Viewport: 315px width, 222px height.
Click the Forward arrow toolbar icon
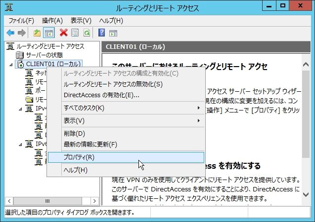(21, 33)
